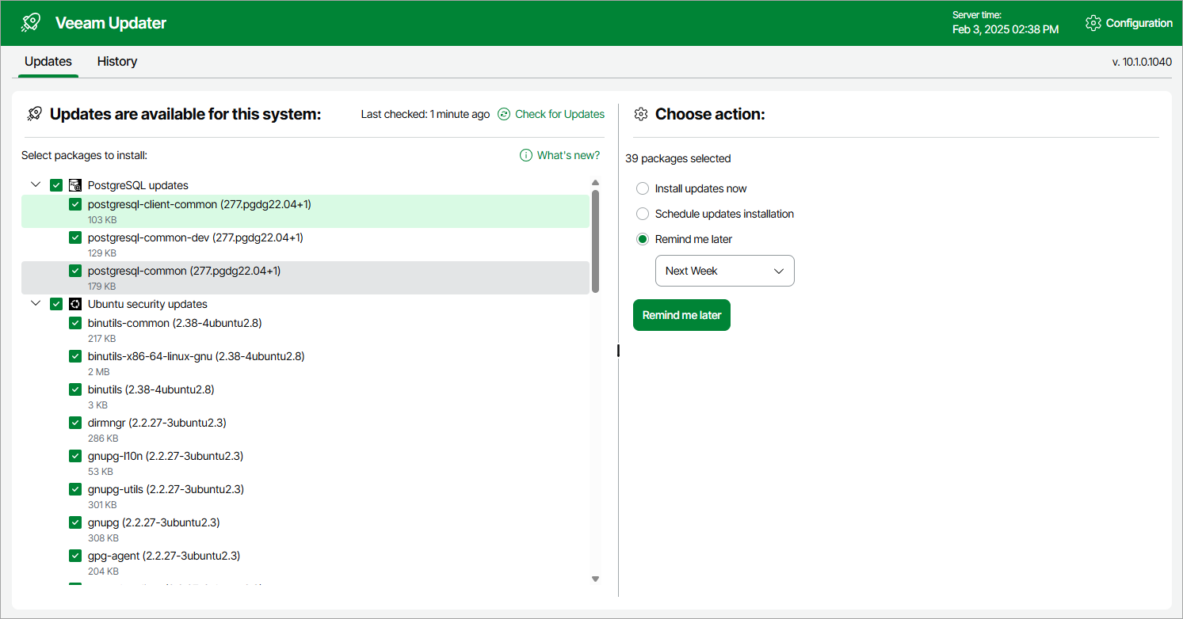1183x619 pixels.
Task: Select the gnupg-l10n package row text
Action: pyautogui.click(x=166, y=456)
